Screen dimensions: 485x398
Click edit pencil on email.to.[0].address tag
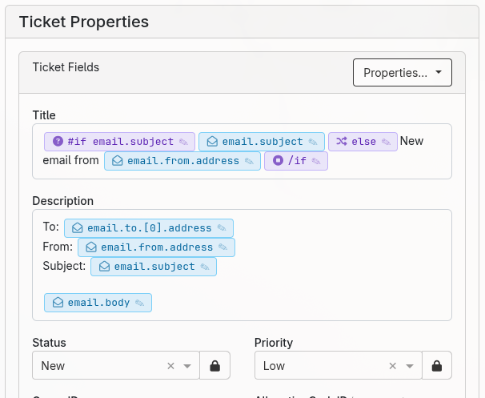point(222,228)
